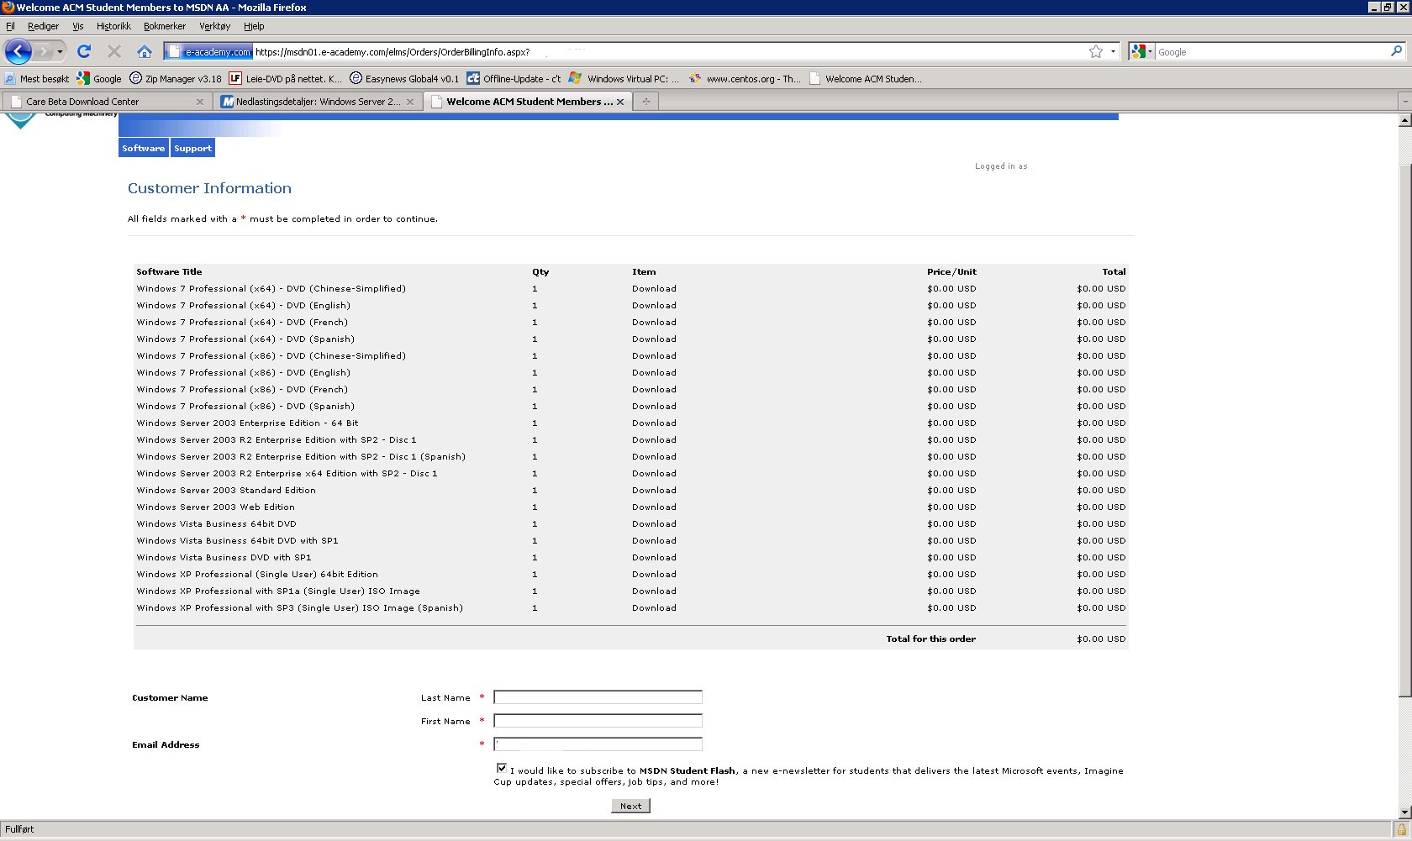Click the new tab plus button
This screenshot has height=841, width=1412.
[646, 102]
